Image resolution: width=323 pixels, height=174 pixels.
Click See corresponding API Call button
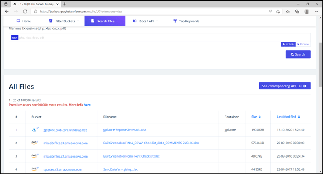284,86
